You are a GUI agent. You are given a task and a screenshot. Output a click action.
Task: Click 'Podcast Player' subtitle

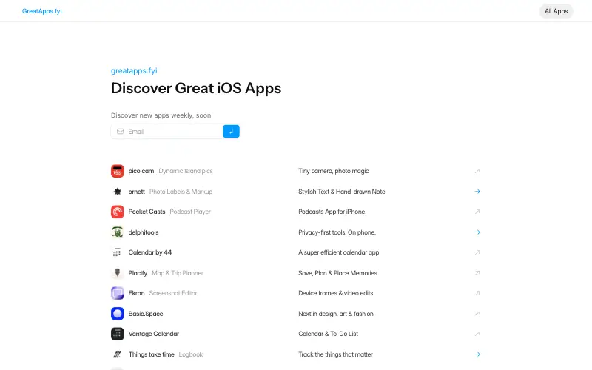pos(190,212)
